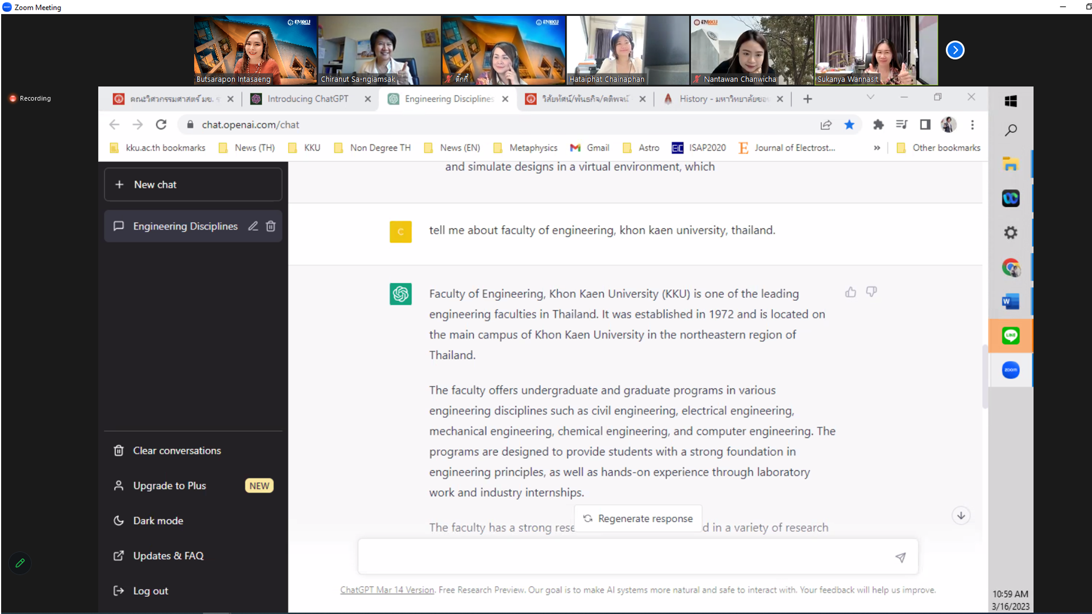
Task: Click the bookmark star in address bar
Action: (x=849, y=125)
